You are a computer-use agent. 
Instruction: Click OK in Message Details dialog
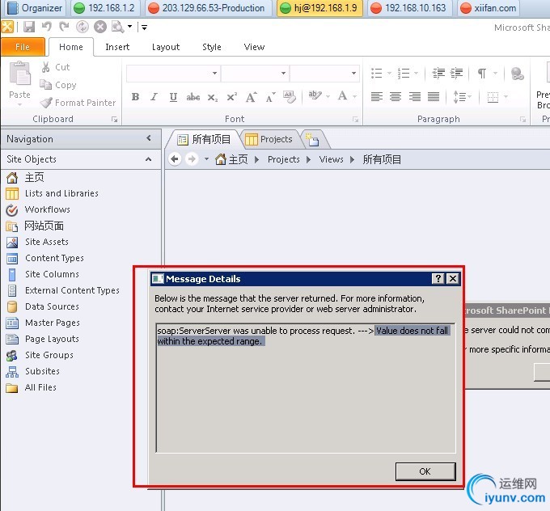[x=425, y=471]
